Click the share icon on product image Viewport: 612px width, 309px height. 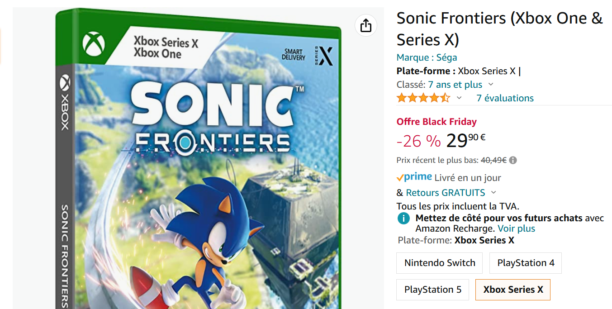[366, 25]
